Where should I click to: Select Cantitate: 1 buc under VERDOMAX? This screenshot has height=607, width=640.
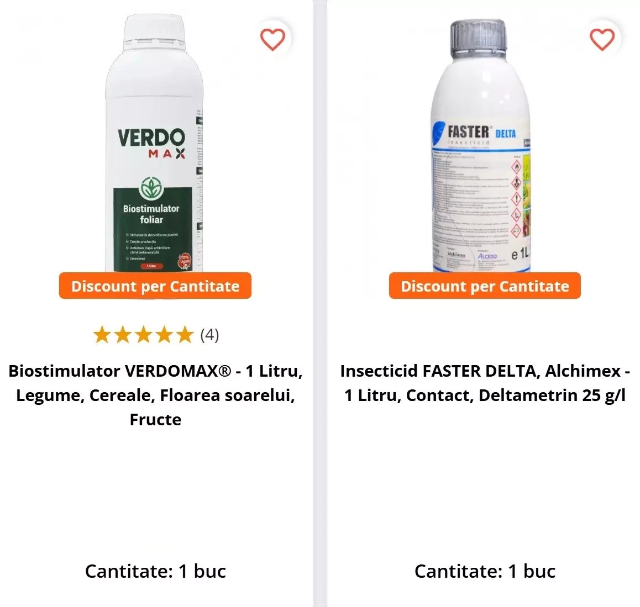tap(155, 571)
